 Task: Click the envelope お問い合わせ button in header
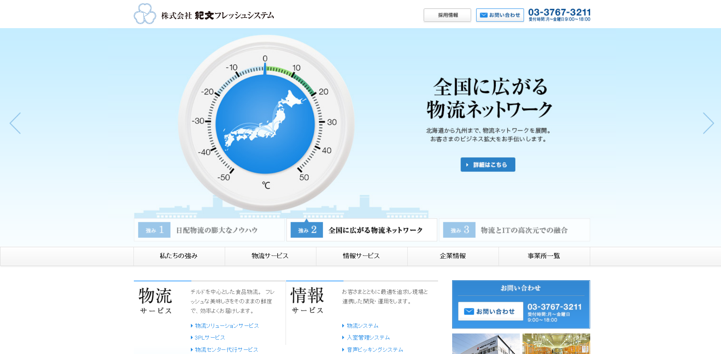500,15
